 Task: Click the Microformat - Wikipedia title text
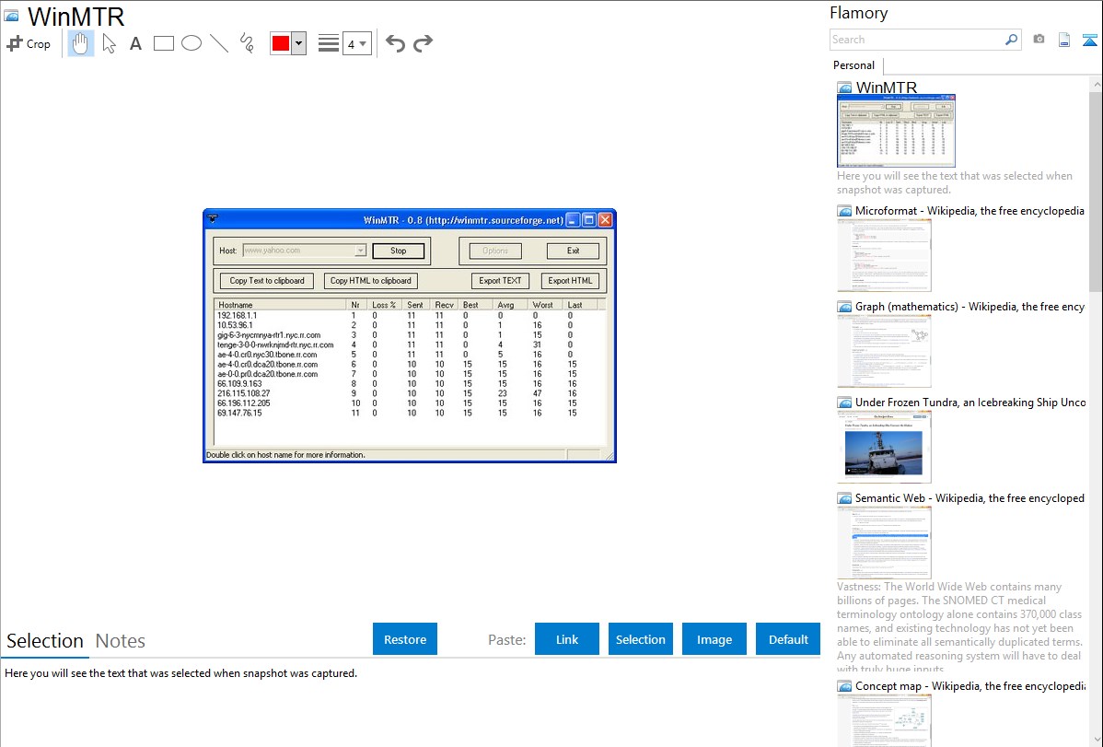pyautogui.click(x=969, y=211)
